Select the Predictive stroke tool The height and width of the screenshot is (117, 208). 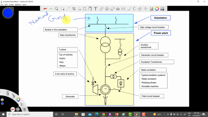(x=135, y=9)
